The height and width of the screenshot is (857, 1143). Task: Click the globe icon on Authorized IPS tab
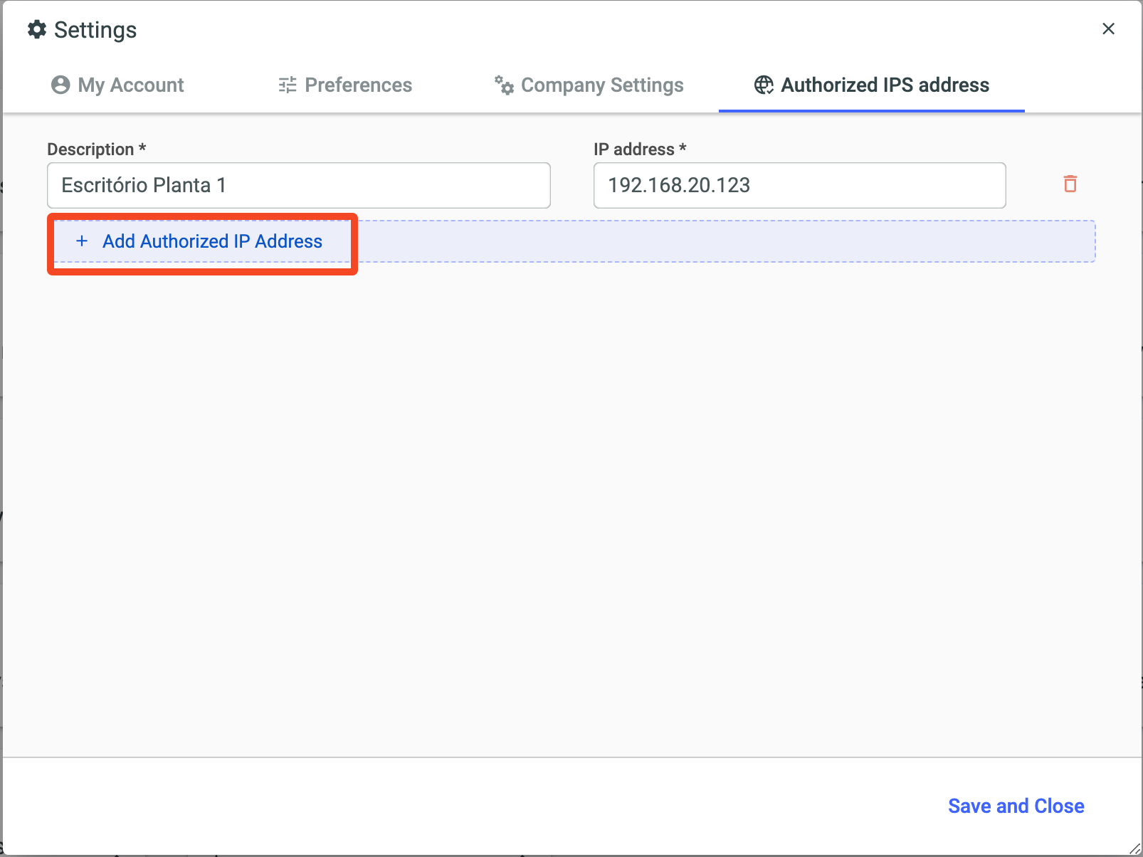(764, 85)
